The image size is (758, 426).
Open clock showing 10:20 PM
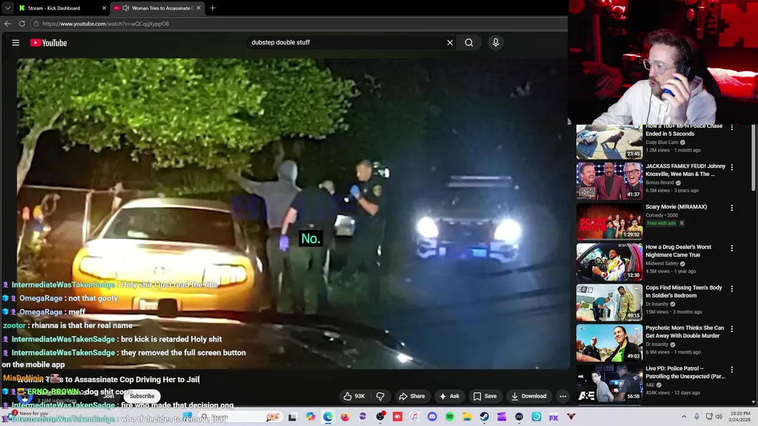[x=740, y=417]
